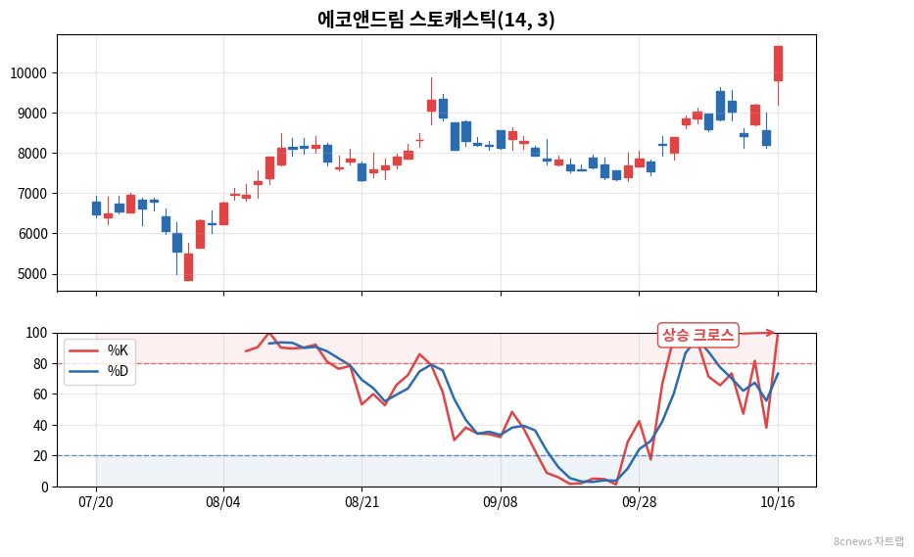This screenshot has width=914, height=557.
Task: Click the 09/08 date axis label
Action: pos(501,502)
